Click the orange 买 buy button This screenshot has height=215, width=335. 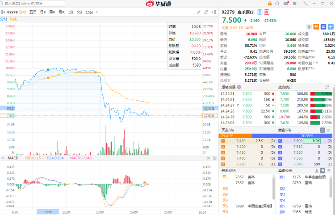[x=316, y=27]
